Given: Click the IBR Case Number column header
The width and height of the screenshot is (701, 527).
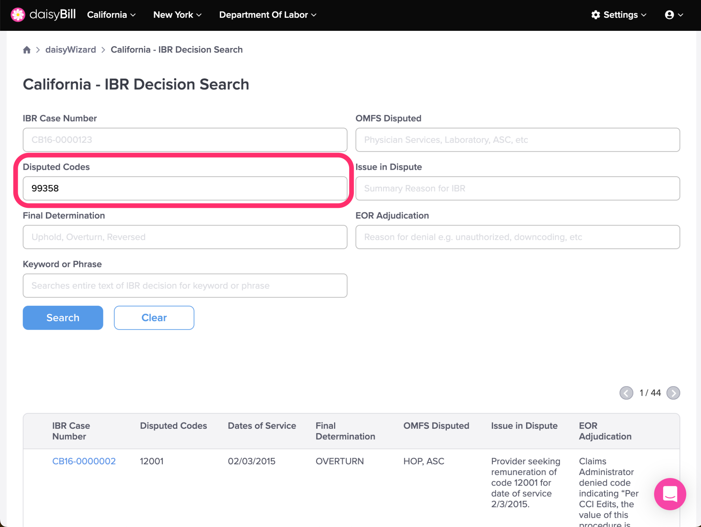Looking at the screenshot, I should 71,431.
